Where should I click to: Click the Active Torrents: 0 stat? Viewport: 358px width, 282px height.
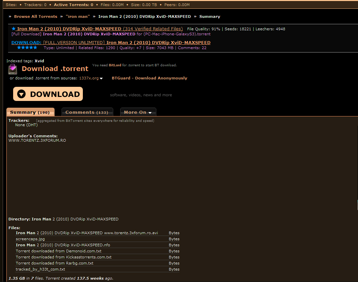pos(73,5)
